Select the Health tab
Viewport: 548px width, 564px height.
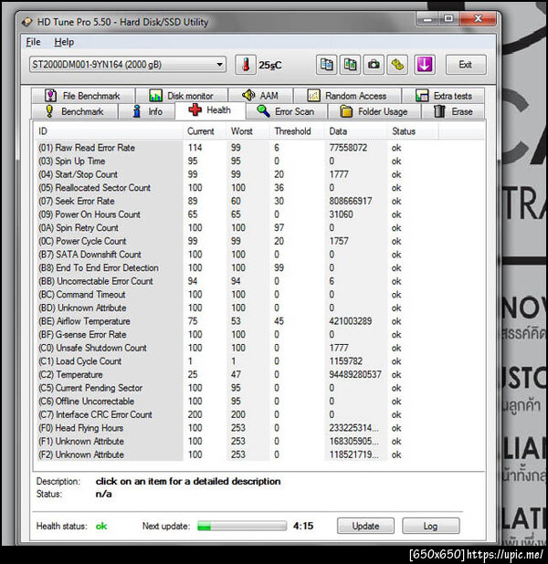tap(210, 110)
